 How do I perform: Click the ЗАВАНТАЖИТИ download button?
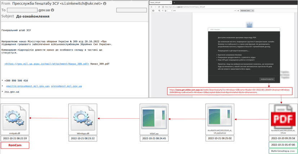coord(267,79)
